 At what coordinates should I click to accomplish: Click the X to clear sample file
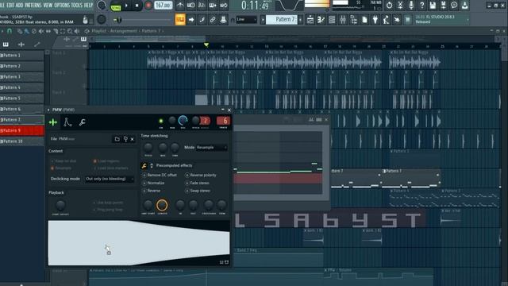pyautogui.click(x=133, y=139)
